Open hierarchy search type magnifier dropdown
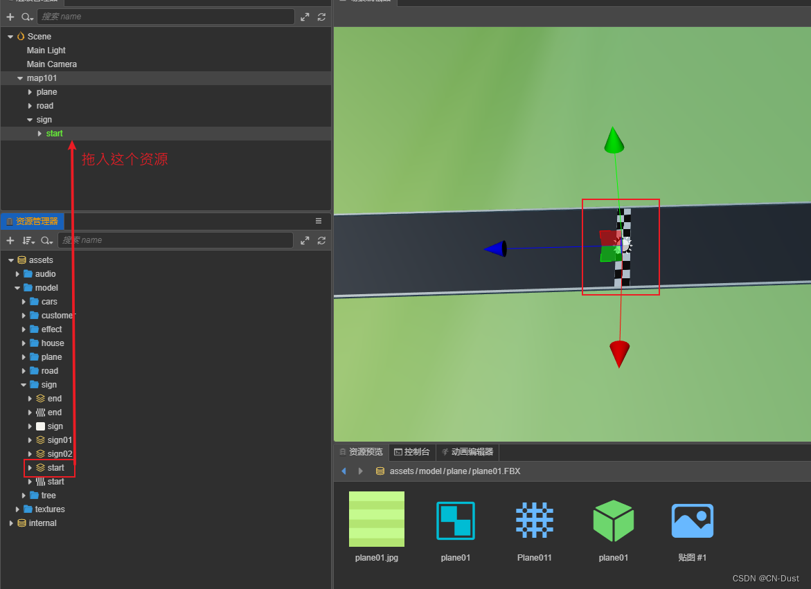811x589 pixels. tap(27, 17)
